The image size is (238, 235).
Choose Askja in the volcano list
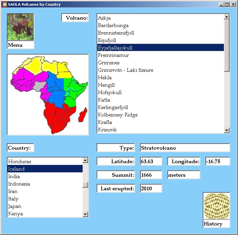[x=104, y=18]
